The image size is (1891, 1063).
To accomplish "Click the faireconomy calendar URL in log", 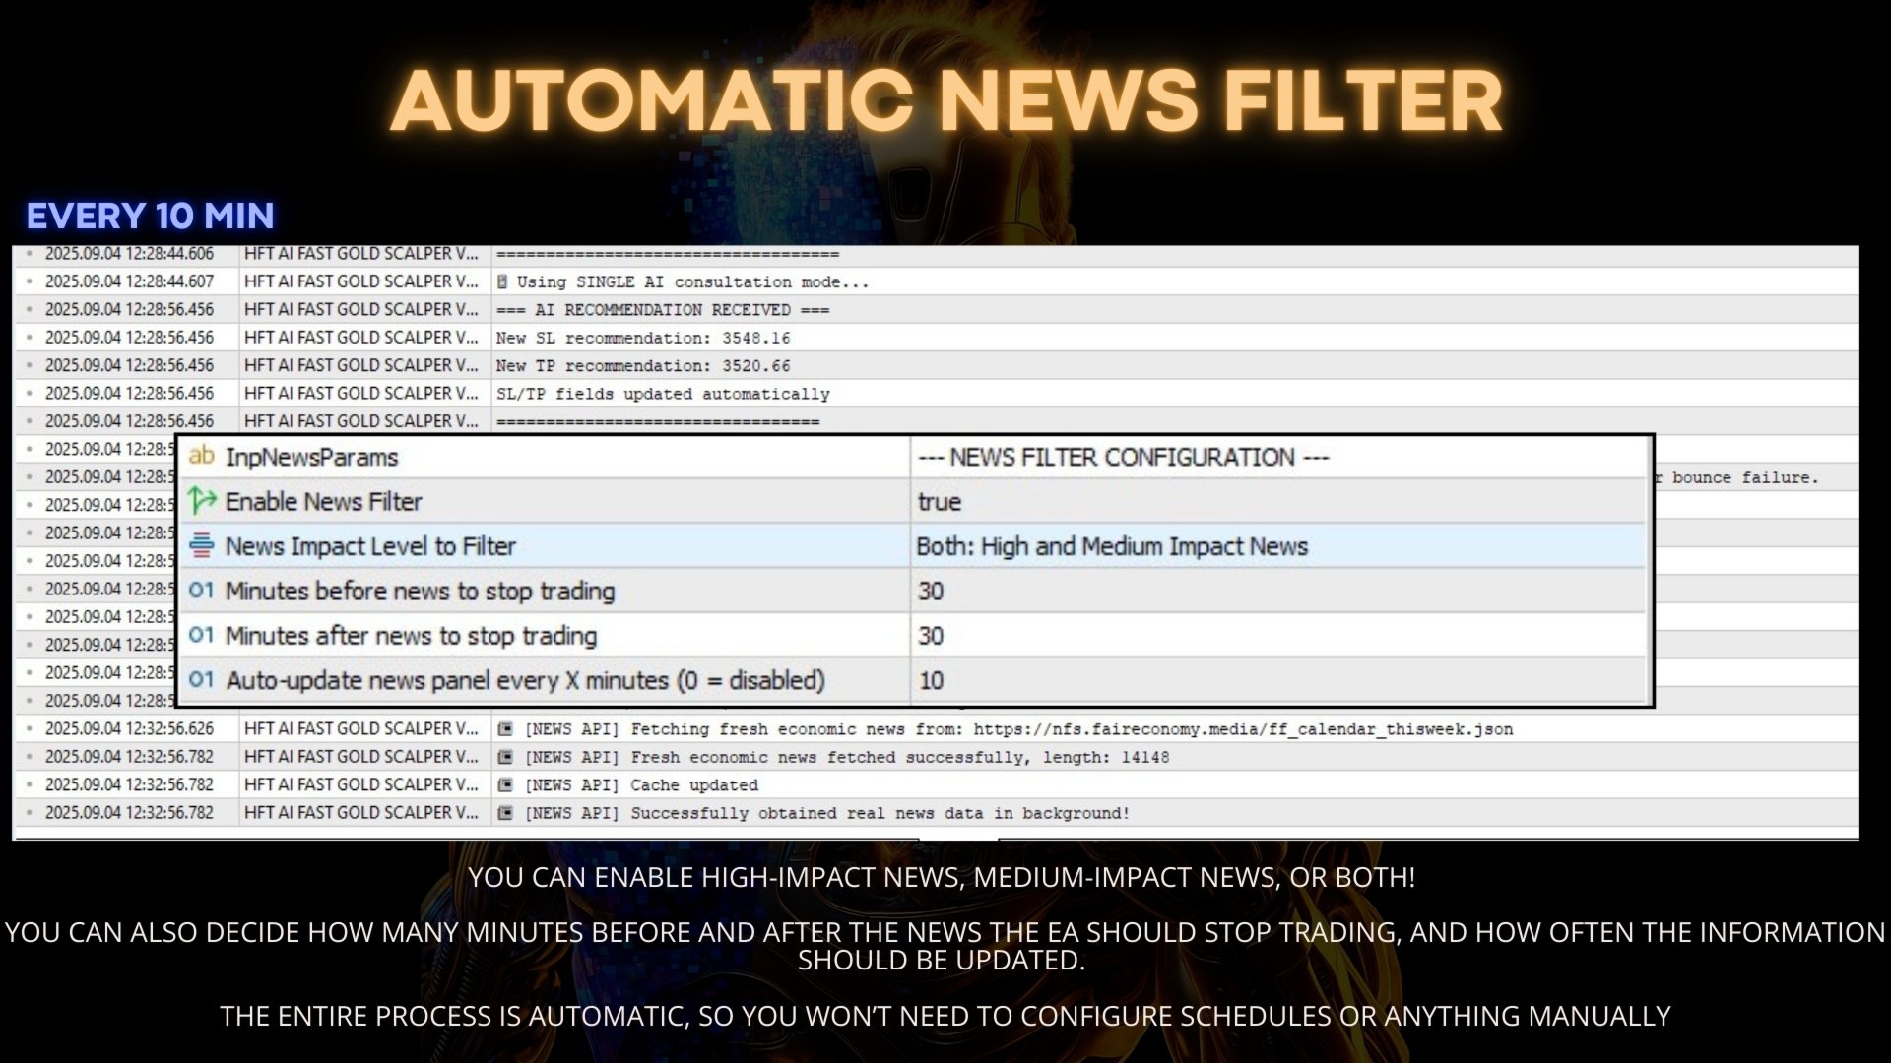I will pos(1243,730).
